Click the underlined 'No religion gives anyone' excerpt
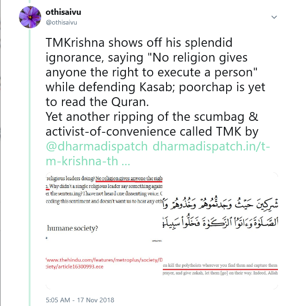The height and width of the screenshot is (306, 296). pos(129,178)
